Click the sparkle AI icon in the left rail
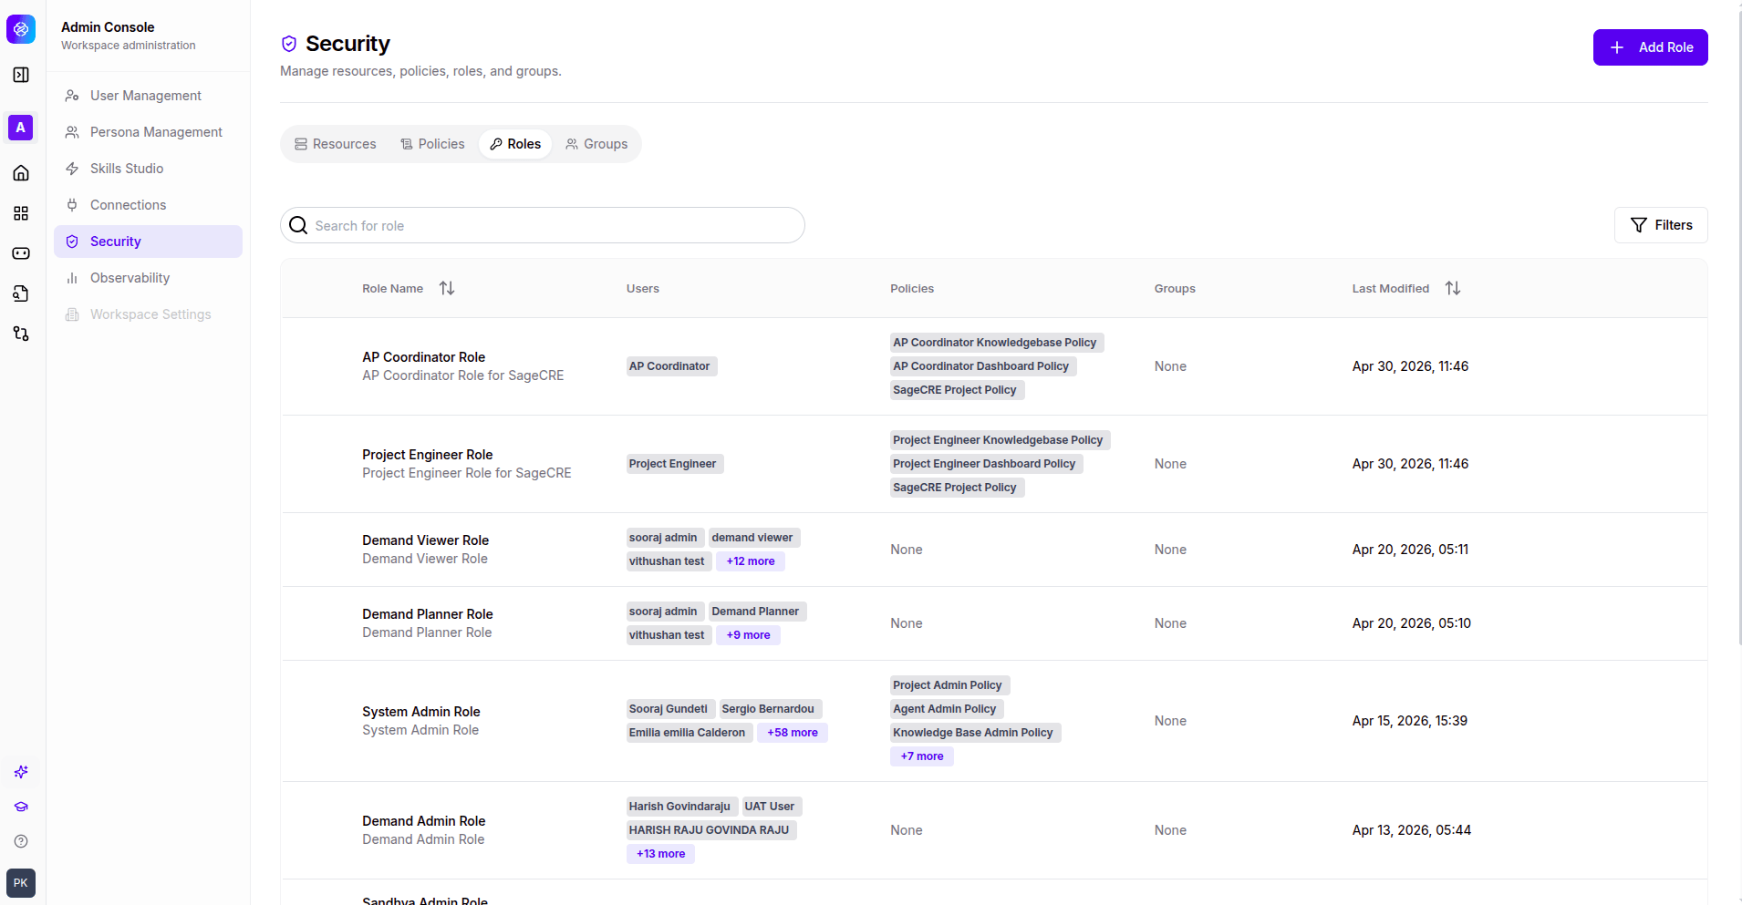 pos(21,772)
